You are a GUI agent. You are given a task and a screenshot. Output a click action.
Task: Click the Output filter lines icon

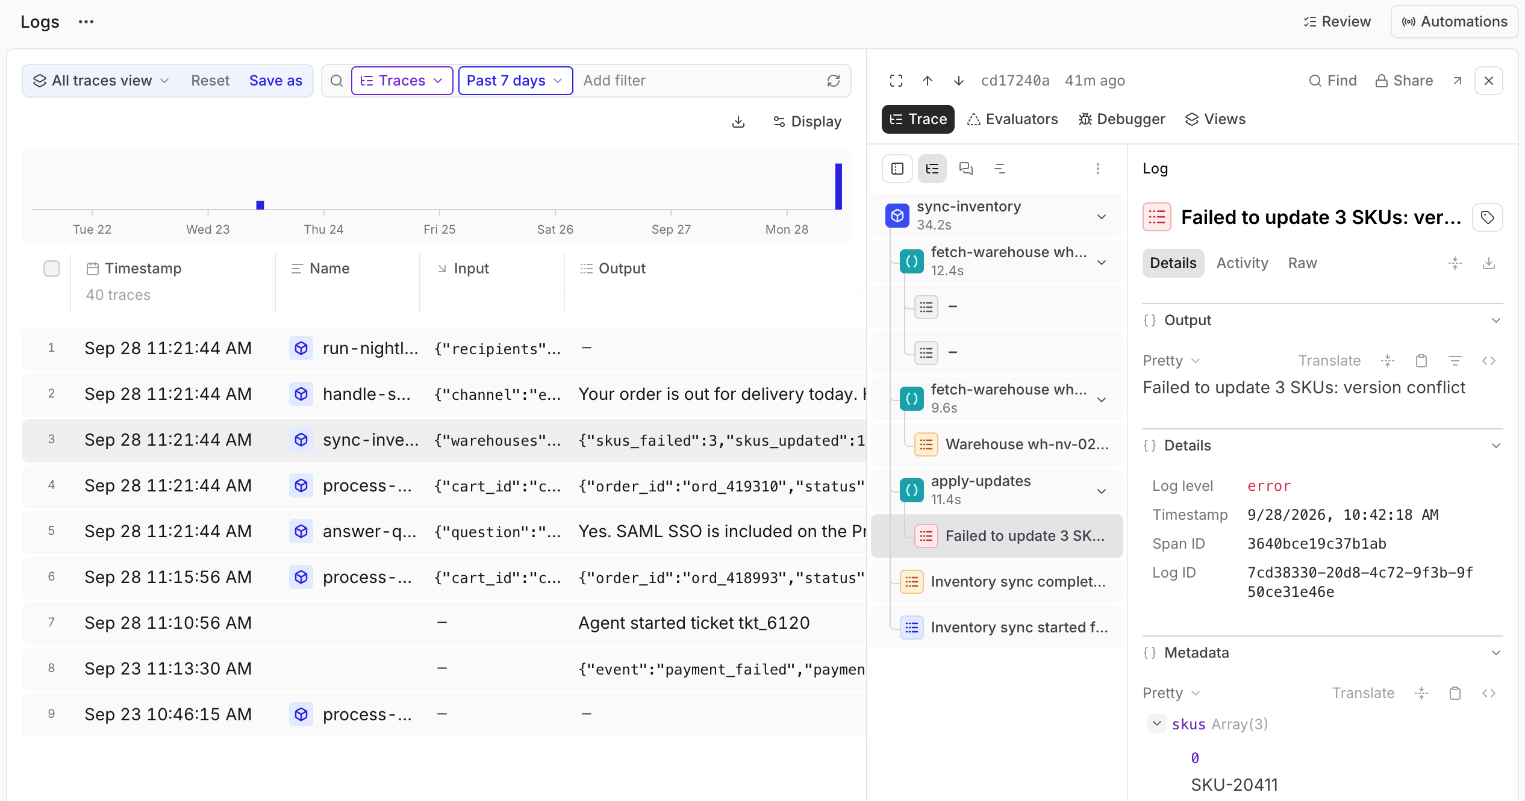tap(1455, 361)
